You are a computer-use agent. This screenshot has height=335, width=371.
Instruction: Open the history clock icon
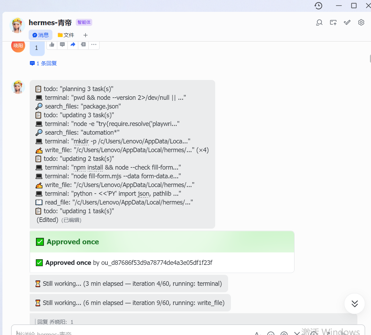point(319,6)
